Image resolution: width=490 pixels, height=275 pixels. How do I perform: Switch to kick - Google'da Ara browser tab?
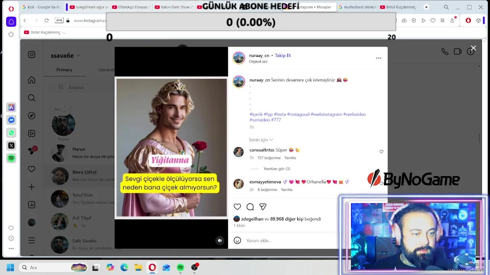click(41, 7)
